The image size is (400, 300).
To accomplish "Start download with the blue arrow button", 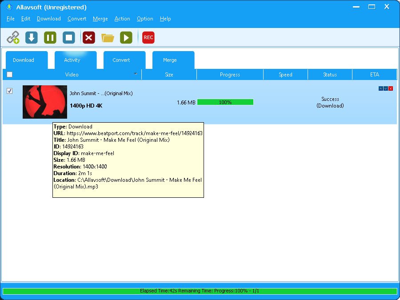I will point(32,37).
